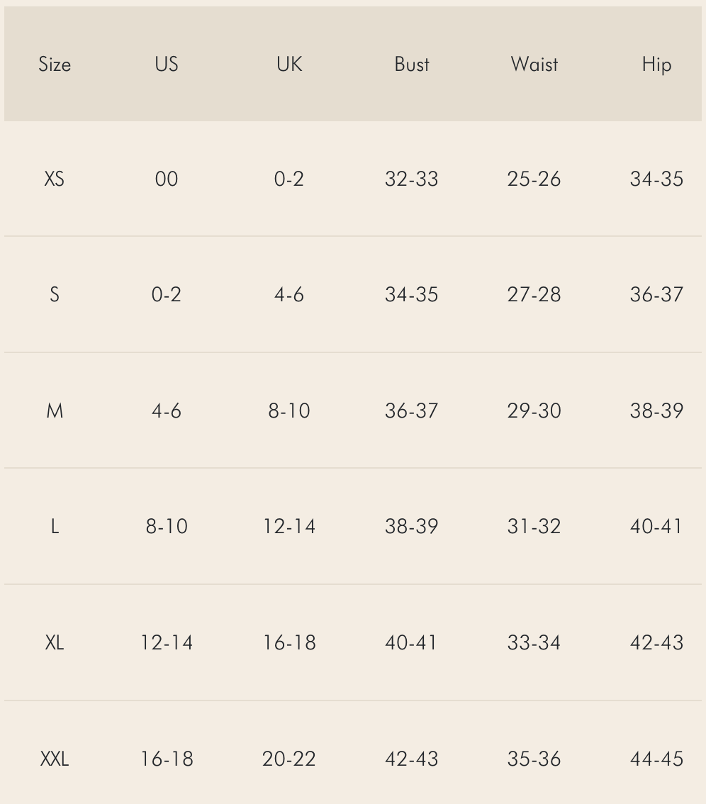Select the 31-32 waist cell

(x=534, y=527)
